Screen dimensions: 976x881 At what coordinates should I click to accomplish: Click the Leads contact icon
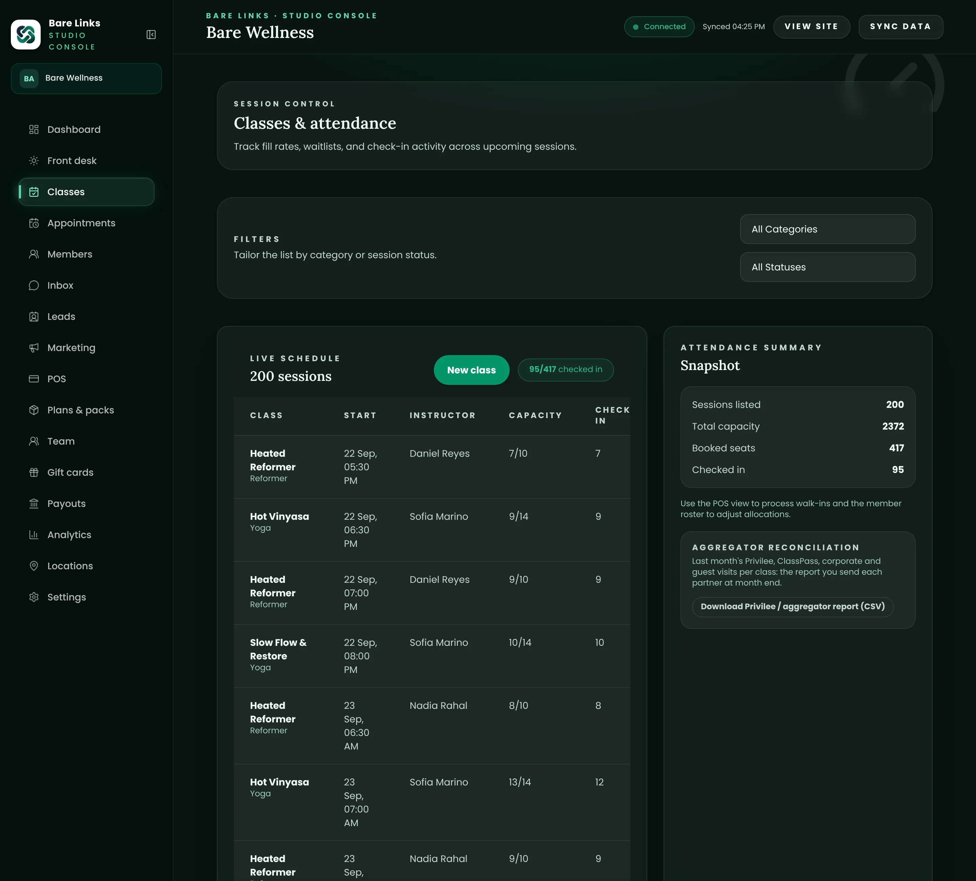pyautogui.click(x=34, y=316)
